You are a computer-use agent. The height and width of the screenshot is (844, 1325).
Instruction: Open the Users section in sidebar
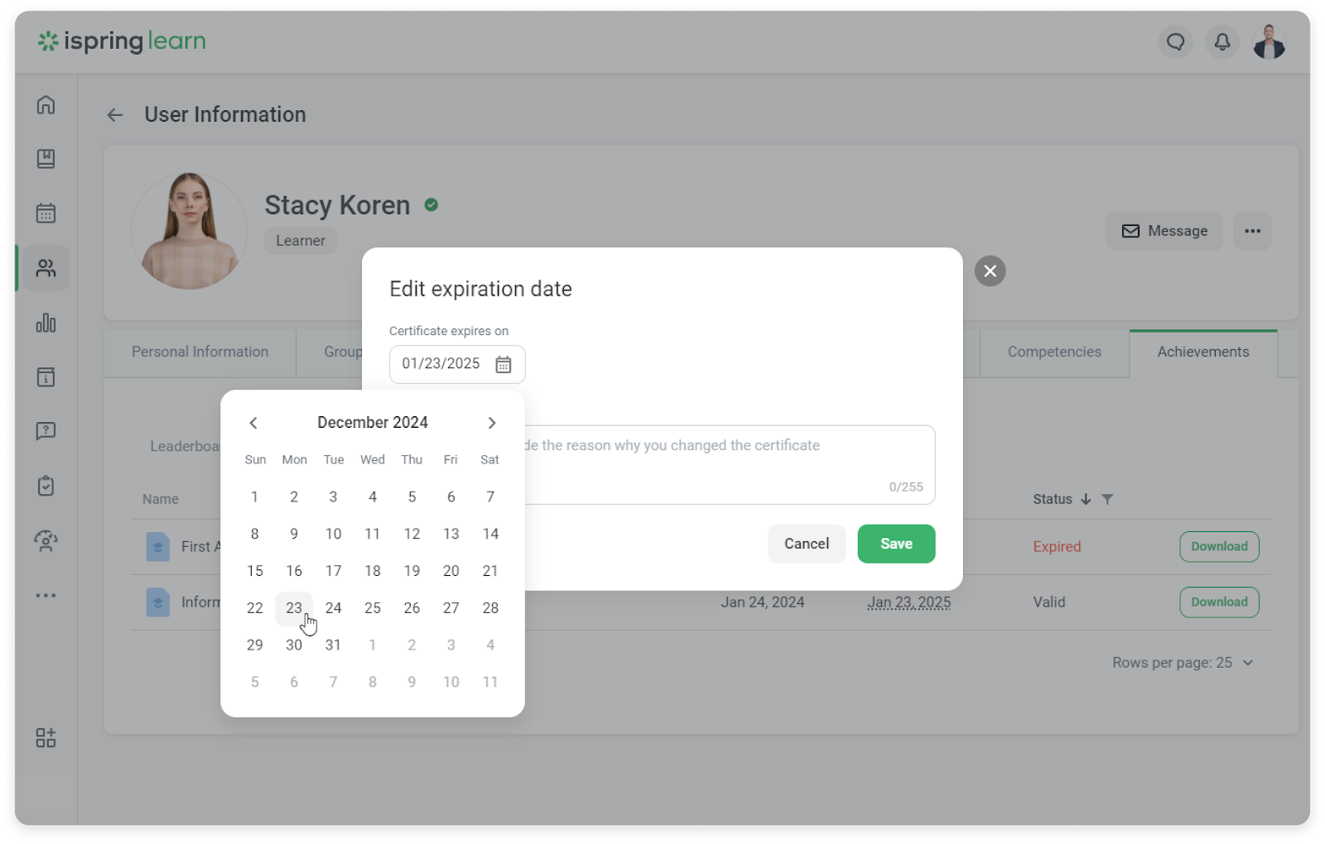[x=46, y=268]
